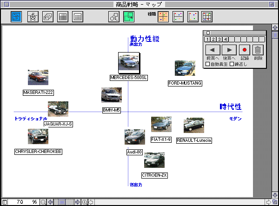
Task: Select page 3 in the palette
Action: click(x=219, y=40)
